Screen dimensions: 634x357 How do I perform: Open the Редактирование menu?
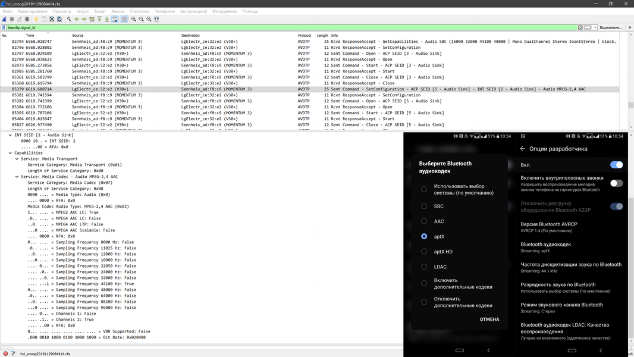tap(32, 11)
